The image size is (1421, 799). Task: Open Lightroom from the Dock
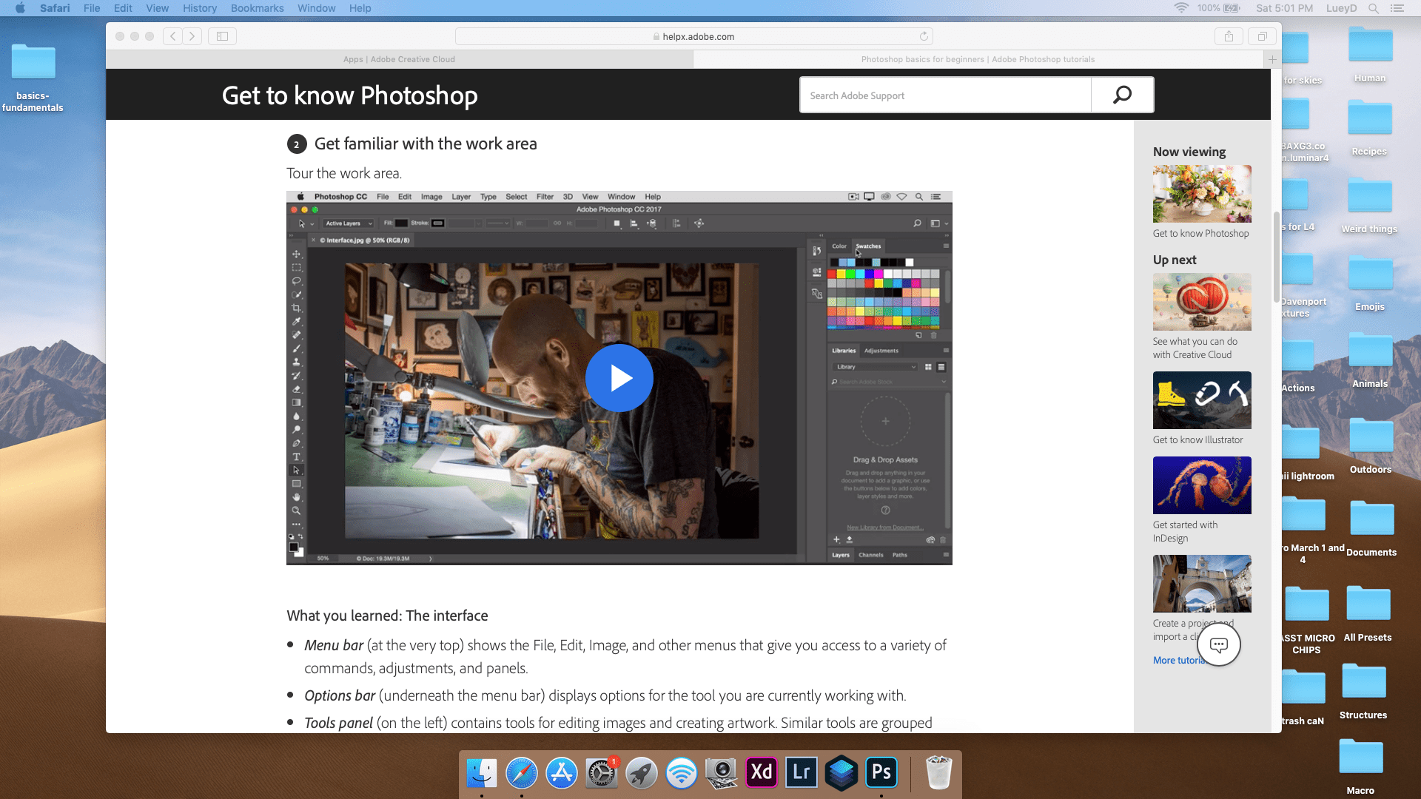point(802,772)
